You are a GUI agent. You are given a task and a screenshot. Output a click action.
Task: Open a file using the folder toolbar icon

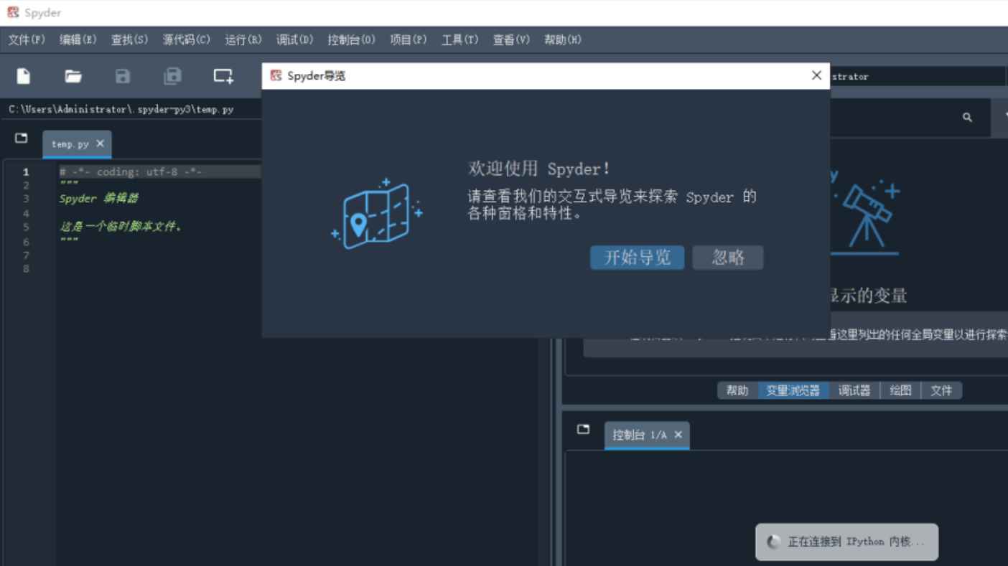pos(73,76)
